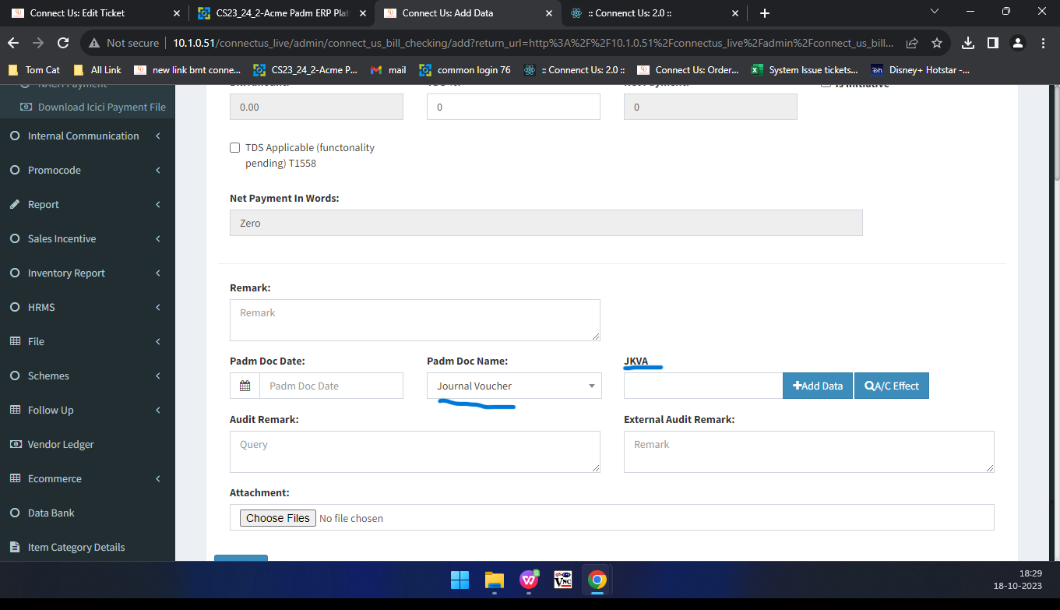
Task: Expand the Sales Incentive sidebar menu
Action: pos(87,238)
